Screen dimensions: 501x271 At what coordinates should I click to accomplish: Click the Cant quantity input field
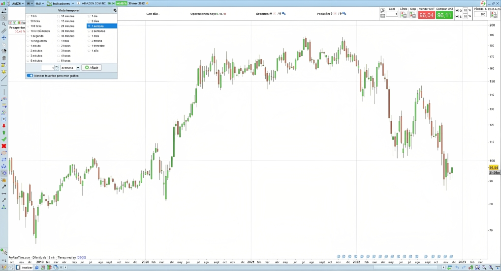(x=392, y=14)
